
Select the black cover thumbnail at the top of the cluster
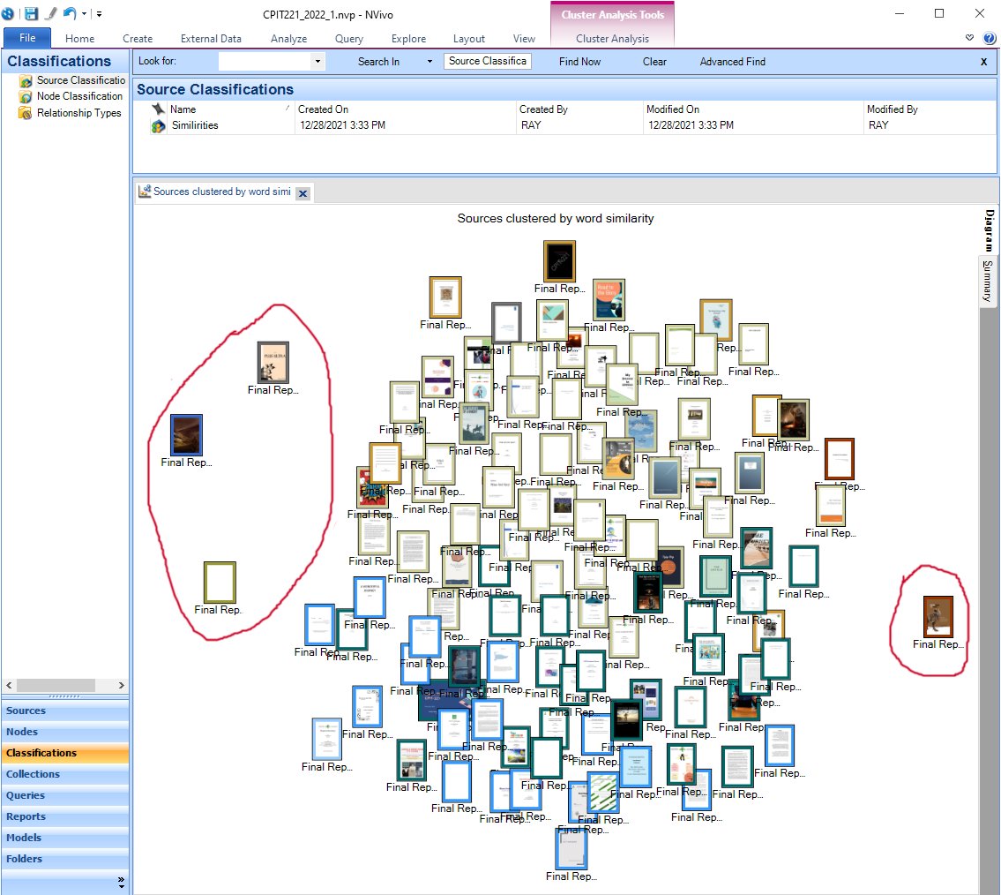tap(559, 260)
